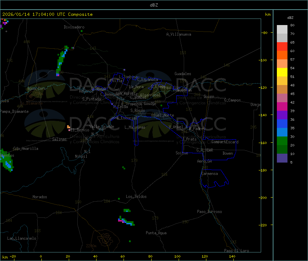This screenshot has height=261, width=308.
Task: Click the 'V_Atuel' location label
Action: (x=176, y=127)
